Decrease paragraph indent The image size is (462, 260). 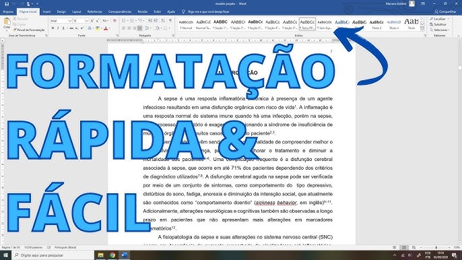coord(150,21)
